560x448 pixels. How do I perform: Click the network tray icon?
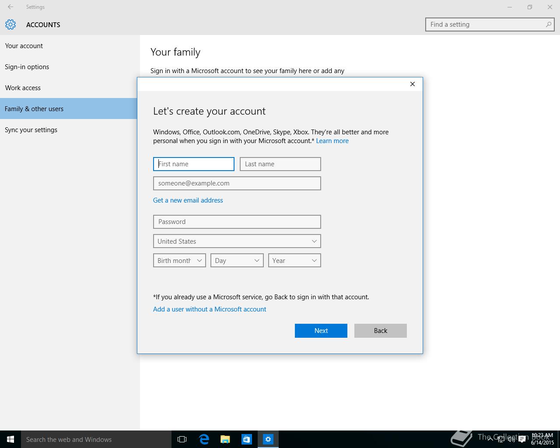click(500, 439)
